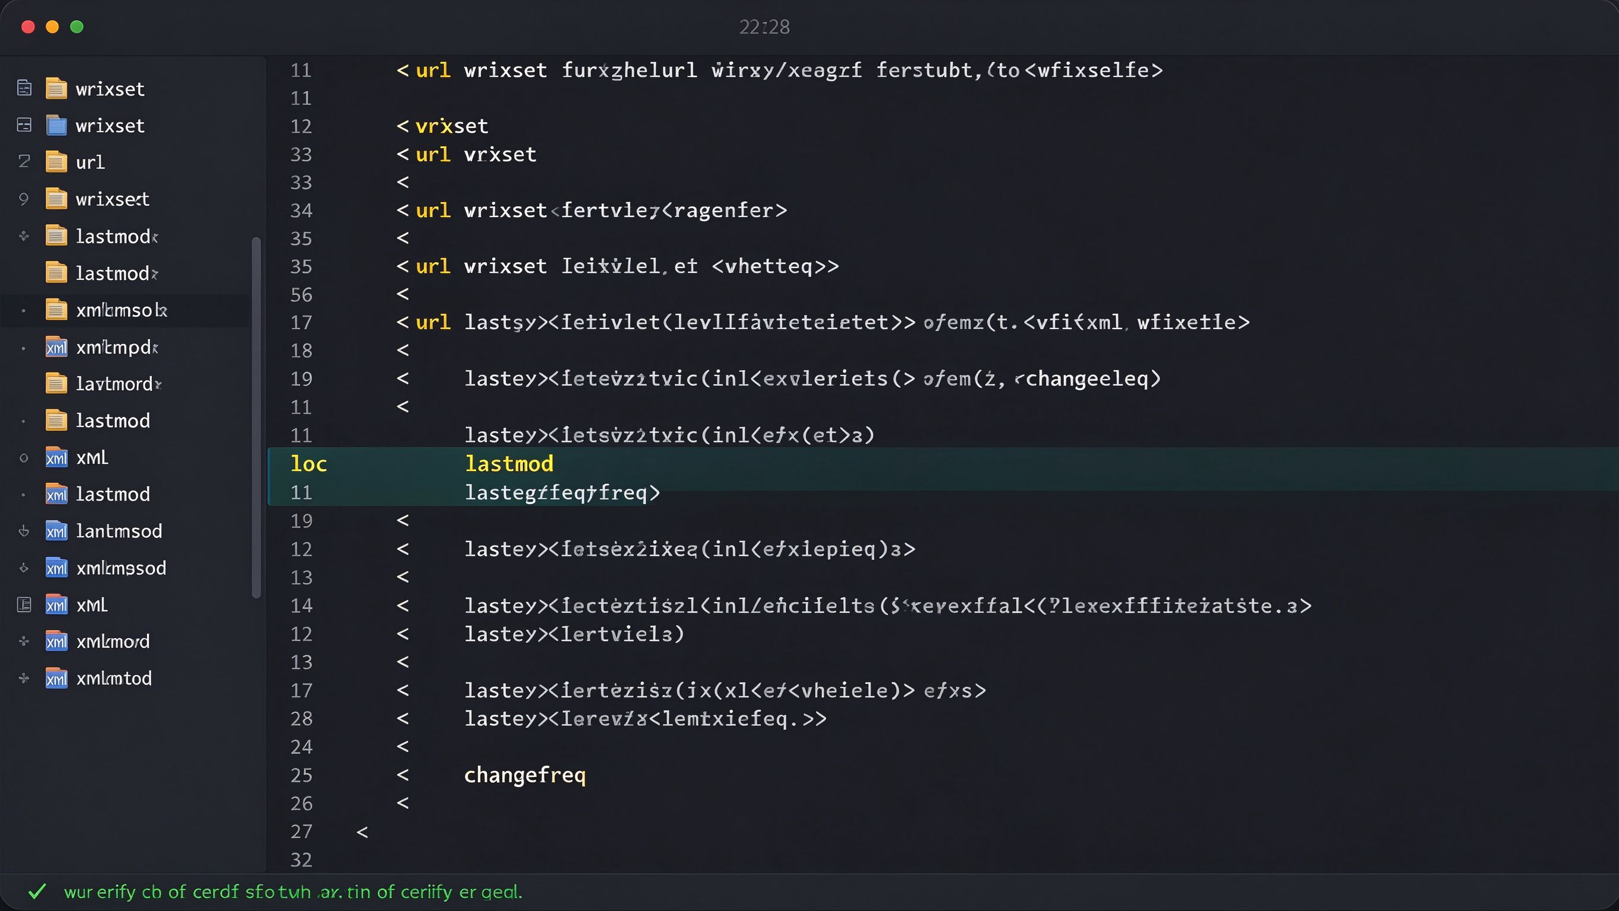
Task: Select the xmlbmsok row label
Action: pos(122,310)
